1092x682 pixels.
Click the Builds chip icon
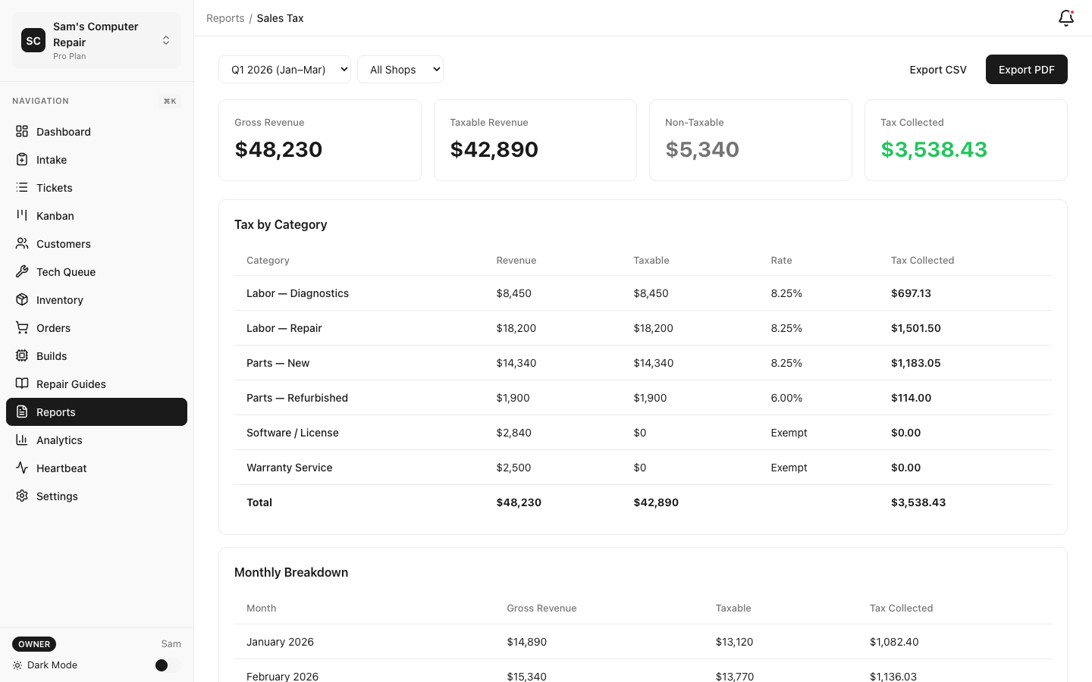[22, 356]
